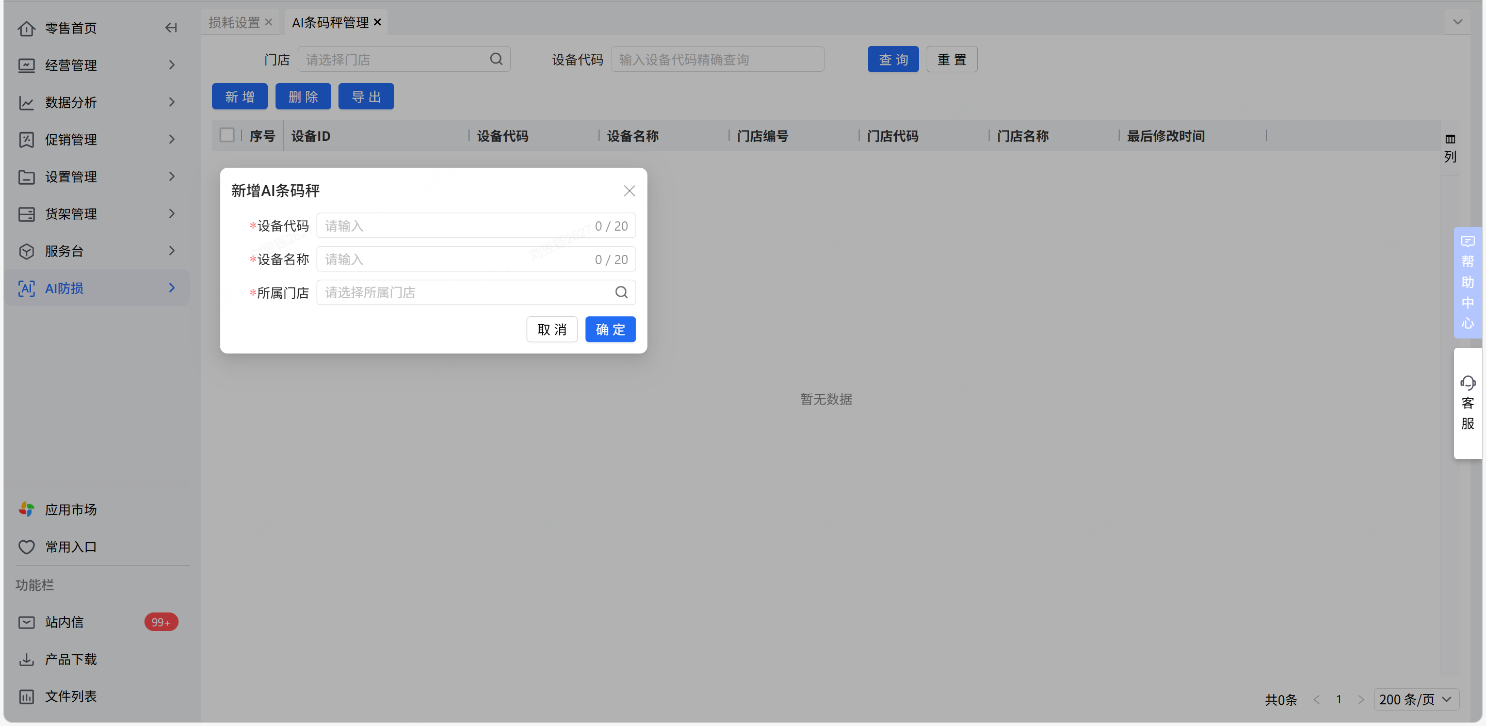
Task: Click 取消 to cancel the dialog
Action: [552, 330]
